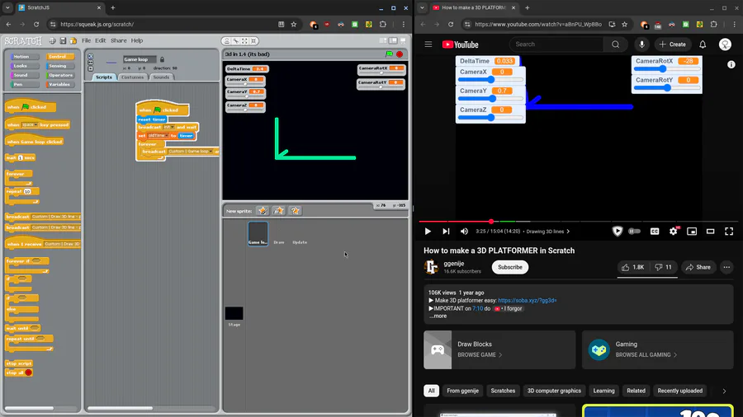Open the Scratch Edit menu
This screenshot has width=743, height=417.
point(101,40)
